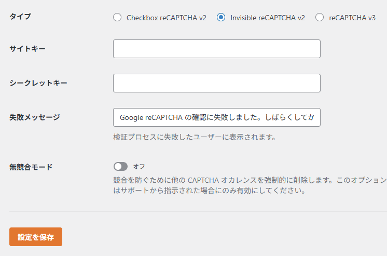387x256 pixels.
Task: Enable the 無競合モード toggle switch
Action: (x=120, y=167)
